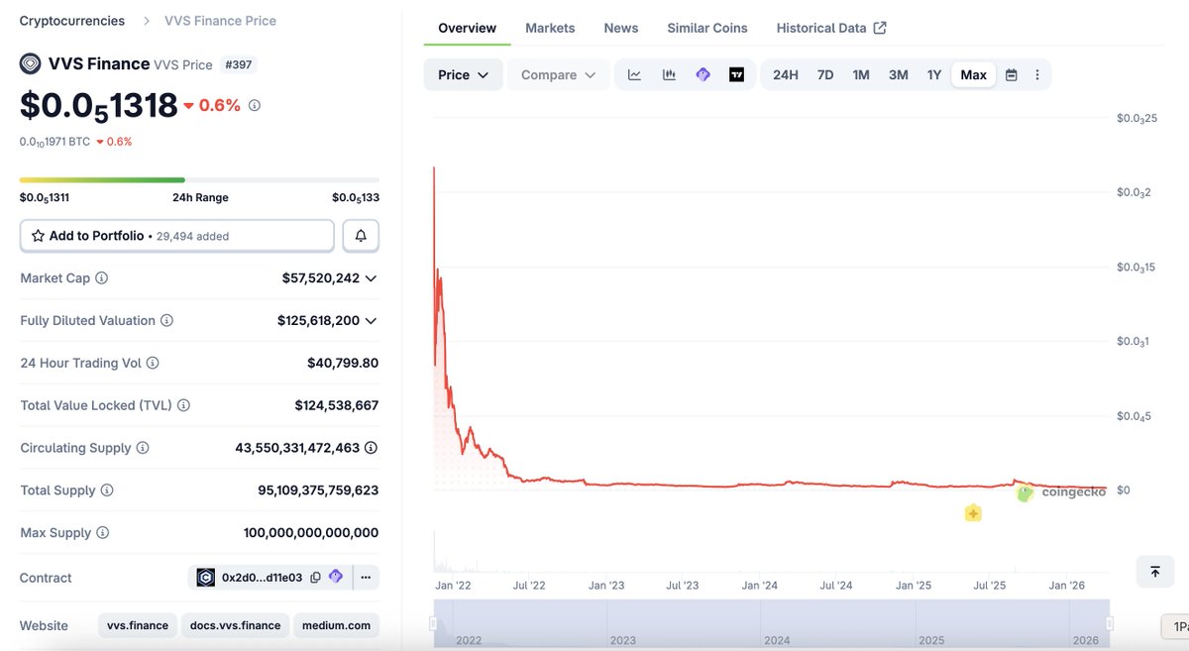
Task: Grab right handle of chart range navigator
Action: click(1110, 623)
